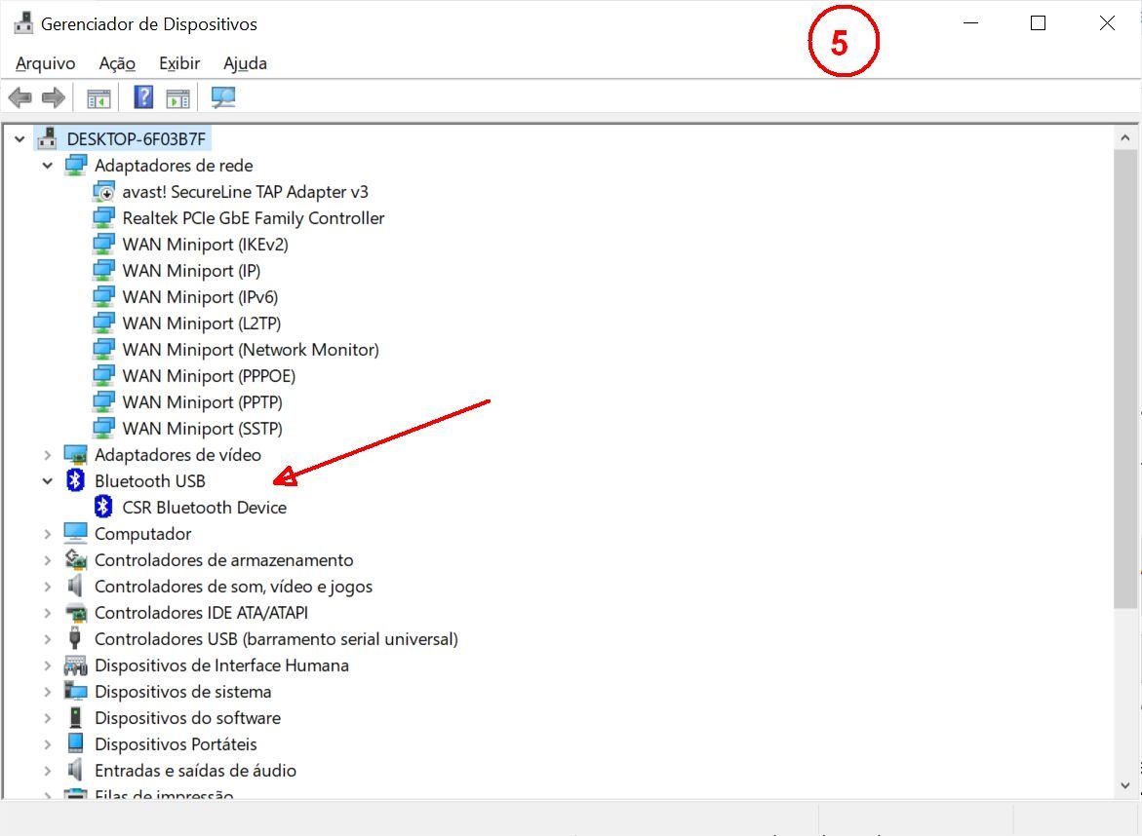Click the Forward arrow toolbar icon
This screenshot has height=836, width=1142.
tap(54, 96)
